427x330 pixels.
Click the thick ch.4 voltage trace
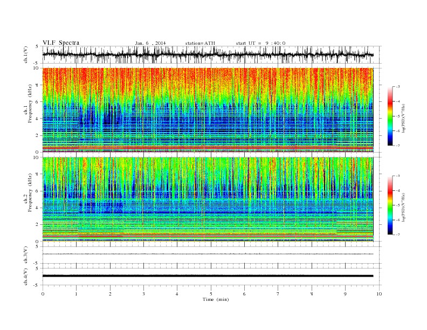[208, 276]
